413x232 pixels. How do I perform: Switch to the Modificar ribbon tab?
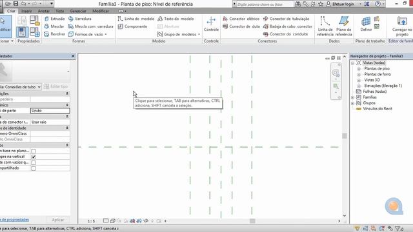pyautogui.click(x=101, y=11)
